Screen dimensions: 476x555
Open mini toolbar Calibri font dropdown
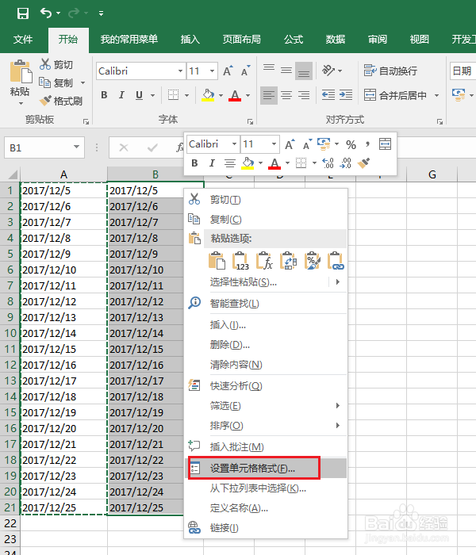(234, 144)
